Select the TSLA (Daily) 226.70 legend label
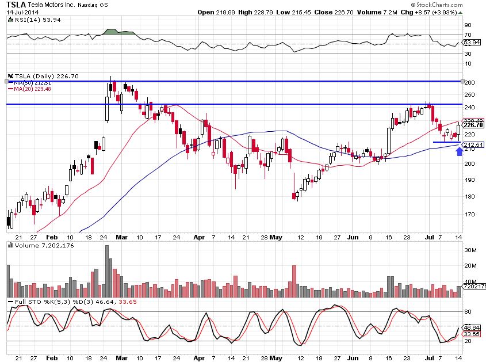The image size is (486, 362). point(47,76)
